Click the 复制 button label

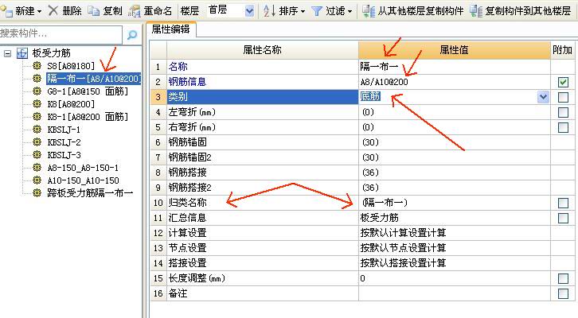click(x=112, y=11)
